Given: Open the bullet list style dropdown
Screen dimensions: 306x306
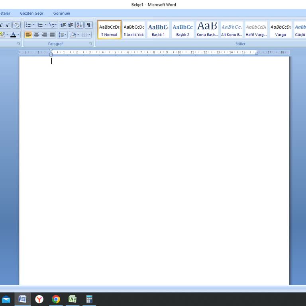Looking at the screenshot, I should click(x=34, y=25).
